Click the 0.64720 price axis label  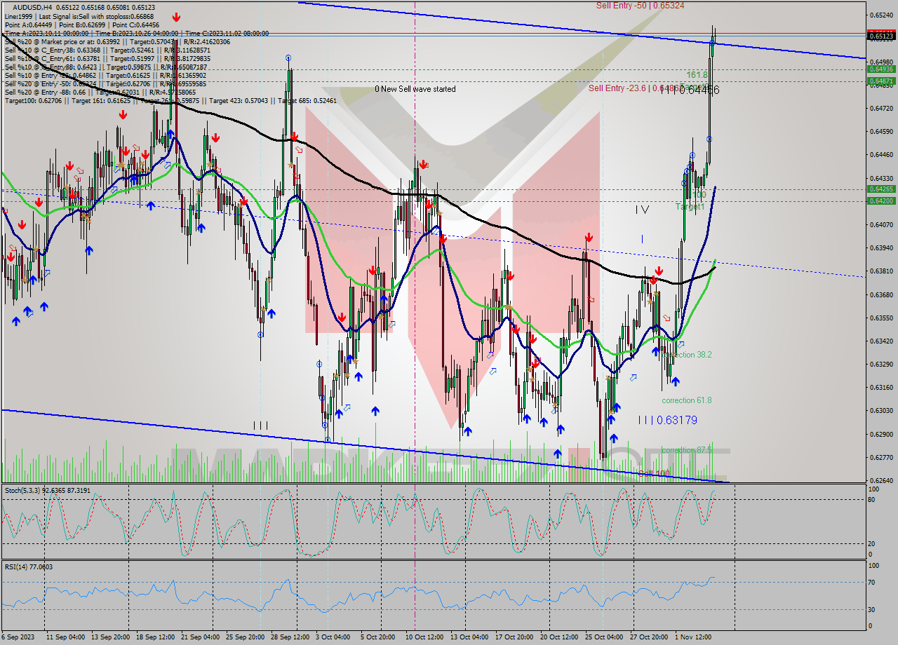883,108
